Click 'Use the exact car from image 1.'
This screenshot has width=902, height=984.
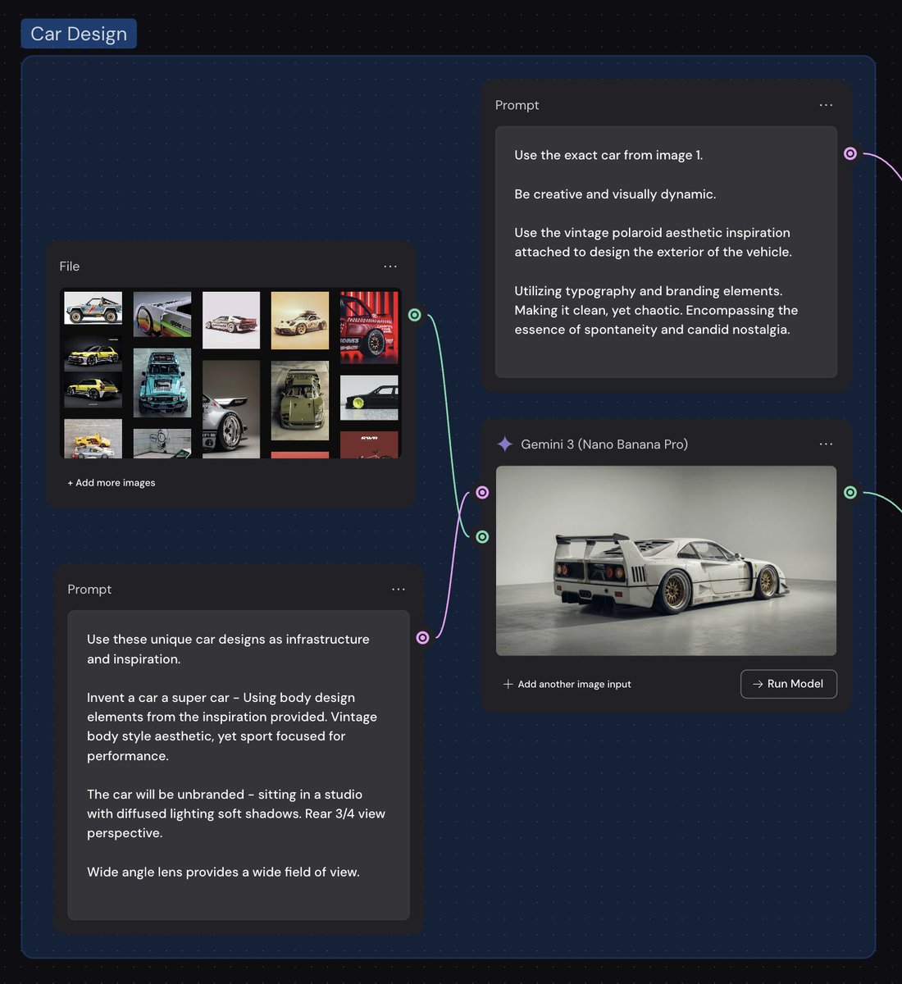608,155
